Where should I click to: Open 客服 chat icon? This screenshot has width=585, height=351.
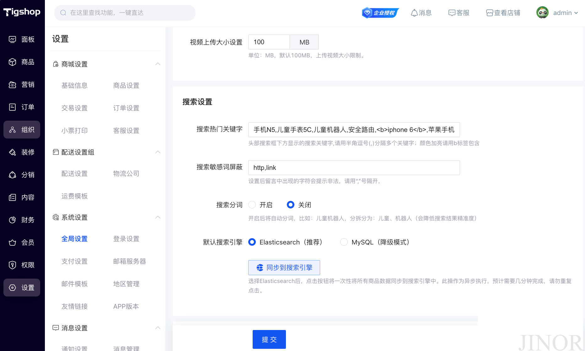pyautogui.click(x=452, y=13)
